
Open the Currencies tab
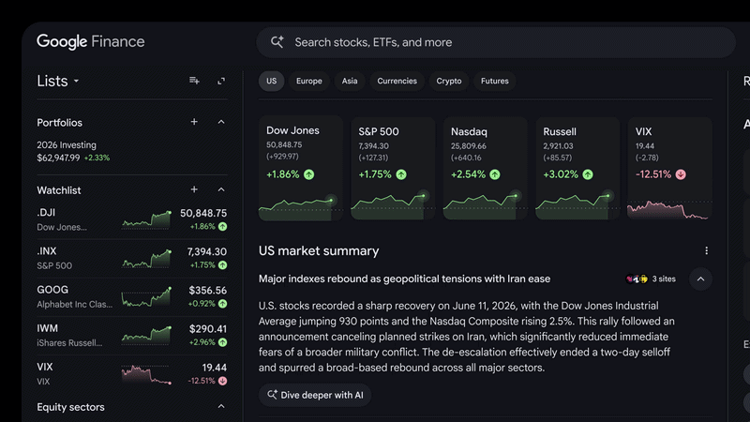point(397,81)
